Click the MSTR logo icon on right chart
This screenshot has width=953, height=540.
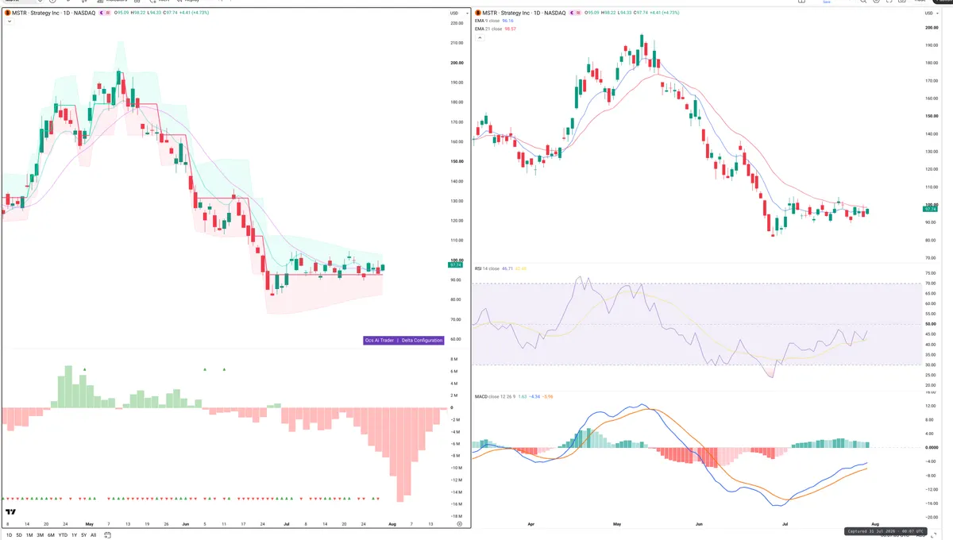478,13
